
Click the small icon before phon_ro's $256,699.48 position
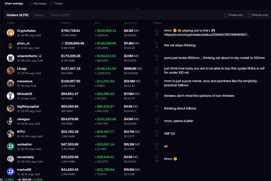coord(63,43)
